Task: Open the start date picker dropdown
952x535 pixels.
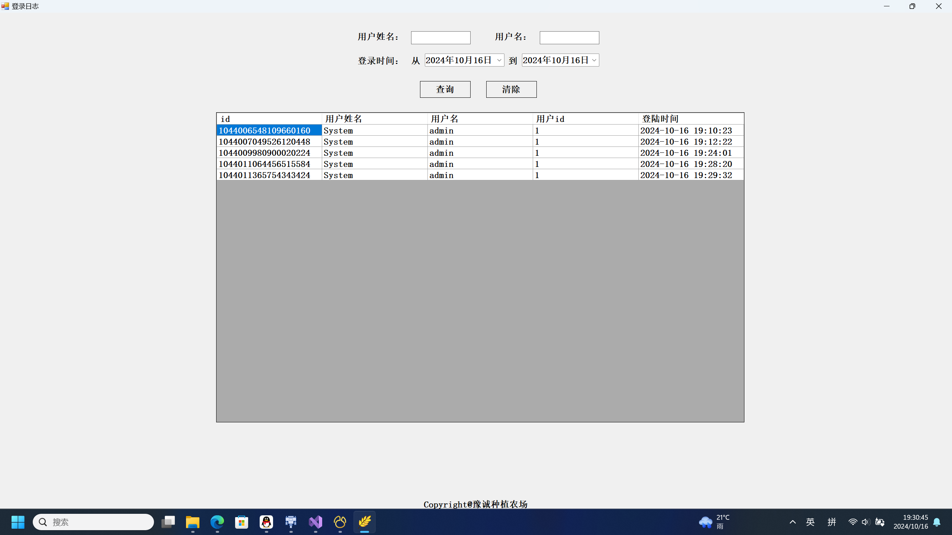Action: tap(499, 60)
